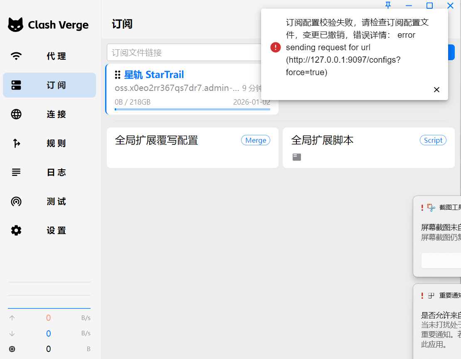
Task: Click the file icon in 全局扩展脚本
Action: point(296,157)
